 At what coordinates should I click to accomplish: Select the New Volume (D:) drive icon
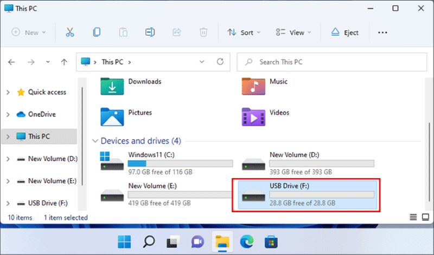[x=253, y=164]
